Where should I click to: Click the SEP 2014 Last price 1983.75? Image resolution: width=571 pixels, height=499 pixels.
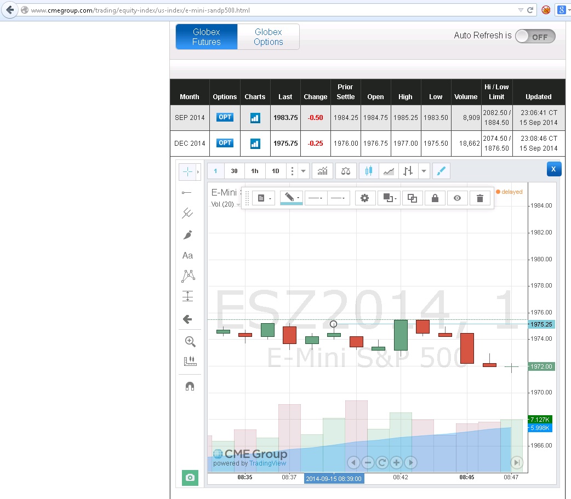285,118
